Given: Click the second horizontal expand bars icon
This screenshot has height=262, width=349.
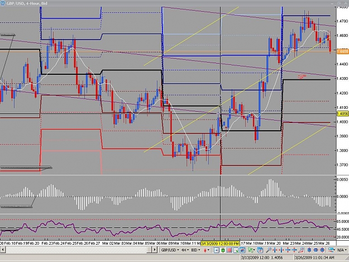Looking at the screenshot, I should [x=281, y=250].
